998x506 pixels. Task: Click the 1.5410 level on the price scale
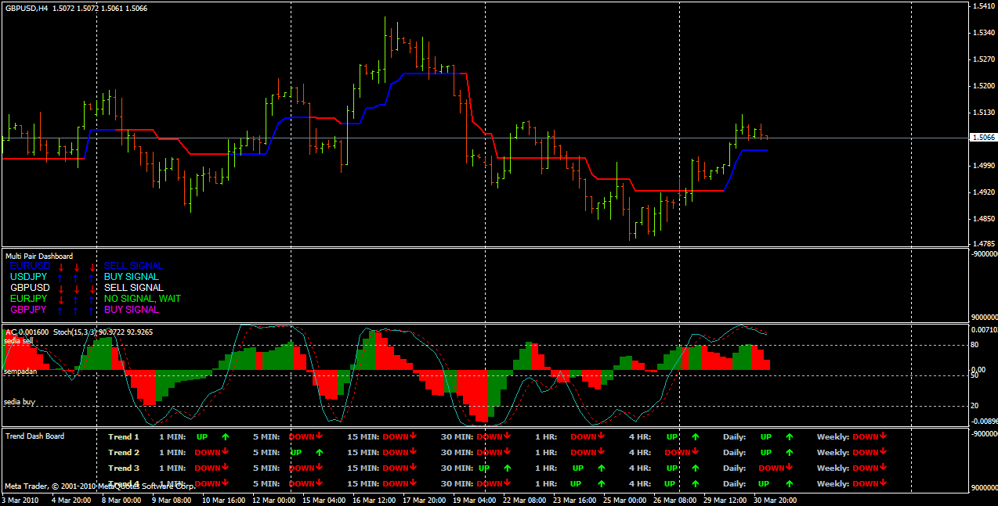(x=983, y=6)
